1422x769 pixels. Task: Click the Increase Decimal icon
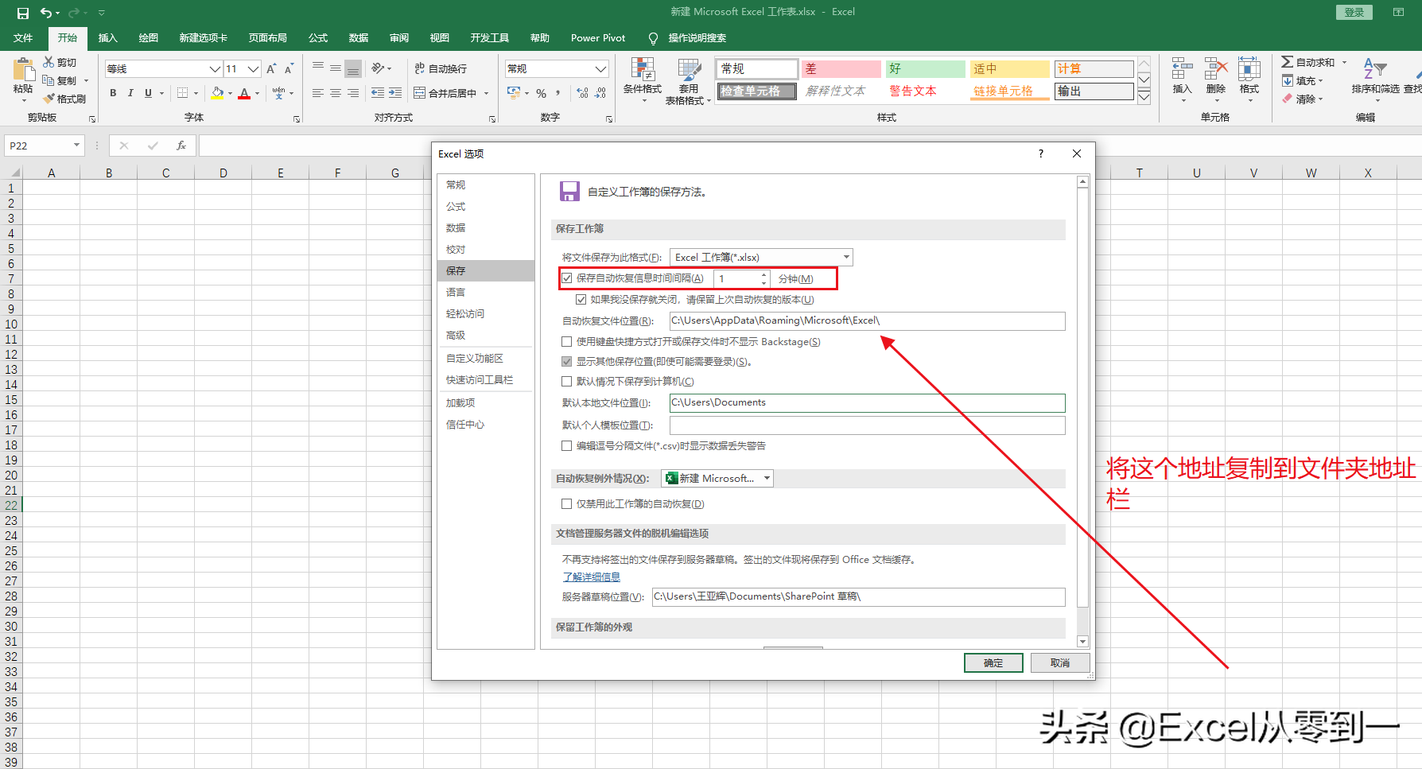pyautogui.click(x=582, y=93)
